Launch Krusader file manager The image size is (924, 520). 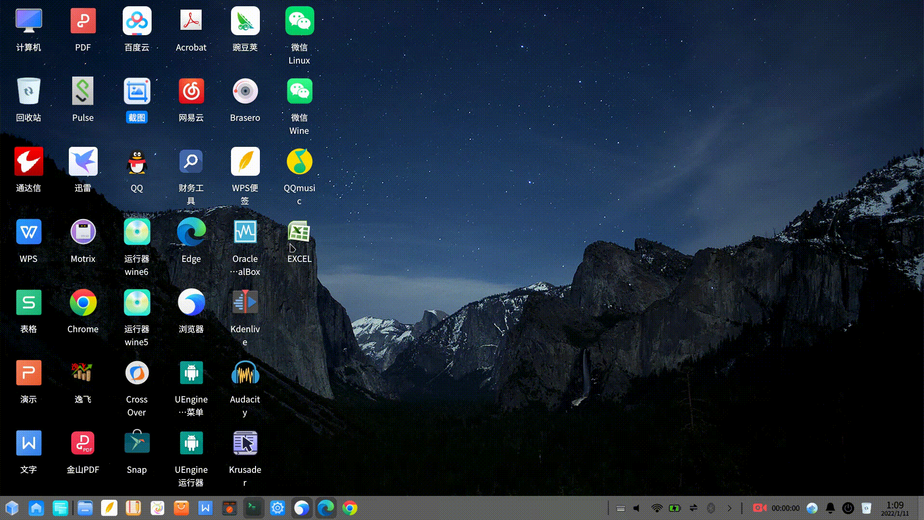(x=245, y=442)
